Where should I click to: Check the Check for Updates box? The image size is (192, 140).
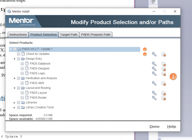tap(19, 54)
